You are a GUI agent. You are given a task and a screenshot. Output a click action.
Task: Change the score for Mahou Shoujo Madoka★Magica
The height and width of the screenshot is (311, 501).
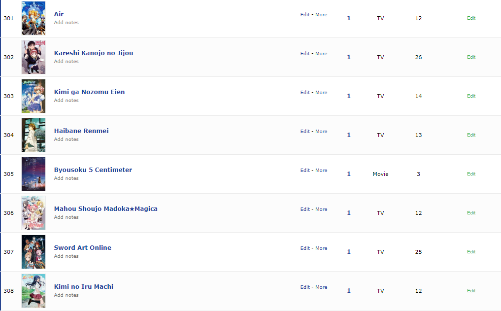click(x=349, y=213)
